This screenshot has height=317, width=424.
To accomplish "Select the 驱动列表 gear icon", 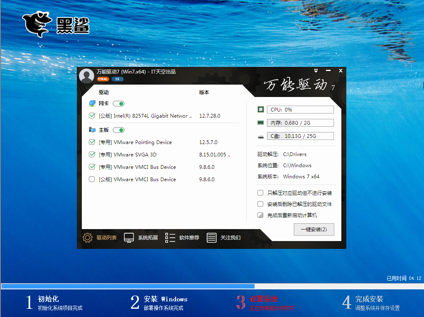I will [x=87, y=237].
